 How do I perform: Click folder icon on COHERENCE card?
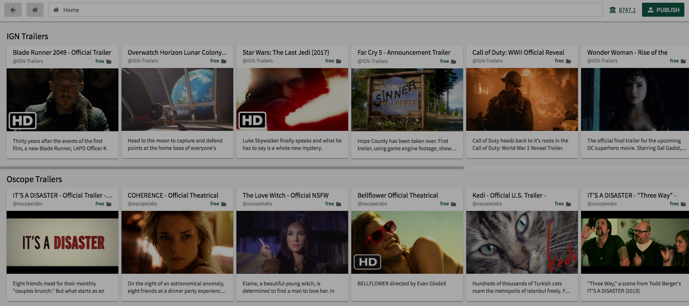[x=224, y=204]
